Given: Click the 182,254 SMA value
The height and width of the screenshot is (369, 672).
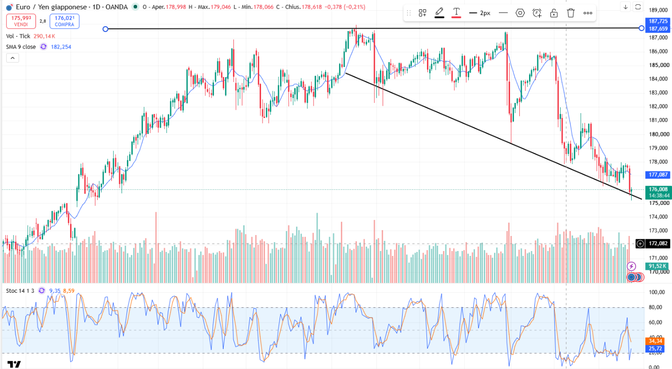Looking at the screenshot, I should pyautogui.click(x=61, y=47).
